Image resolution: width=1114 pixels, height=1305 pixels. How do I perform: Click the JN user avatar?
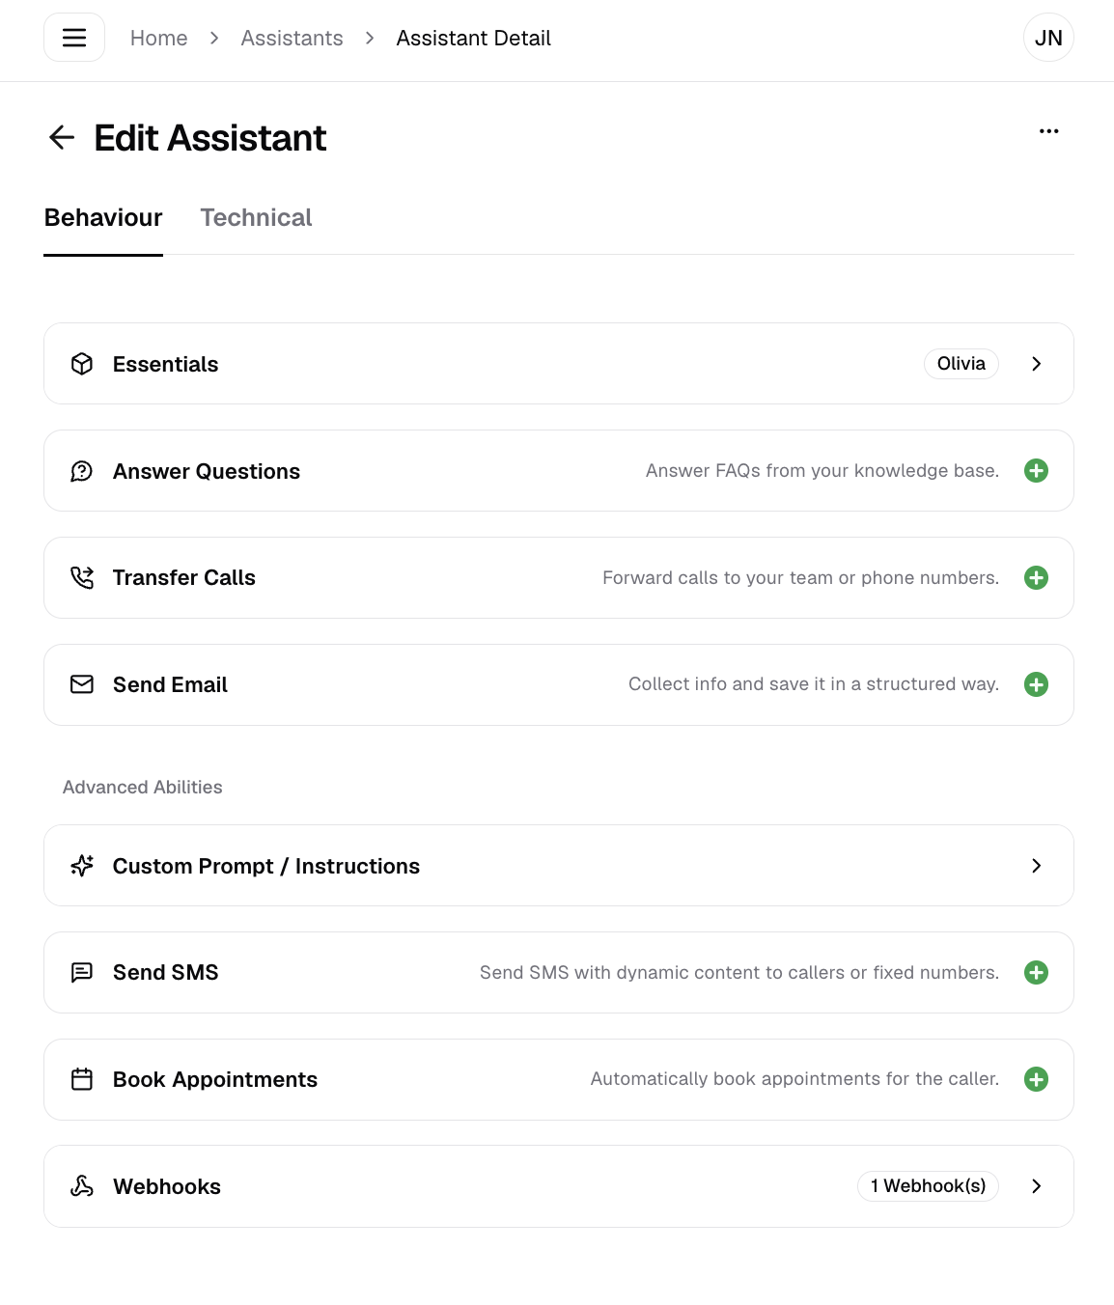click(x=1048, y=38)
